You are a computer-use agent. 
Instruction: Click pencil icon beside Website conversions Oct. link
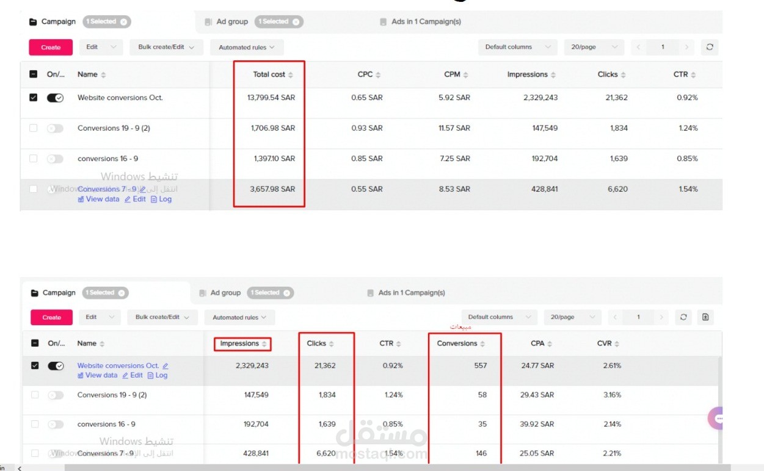tap(166, 366)
